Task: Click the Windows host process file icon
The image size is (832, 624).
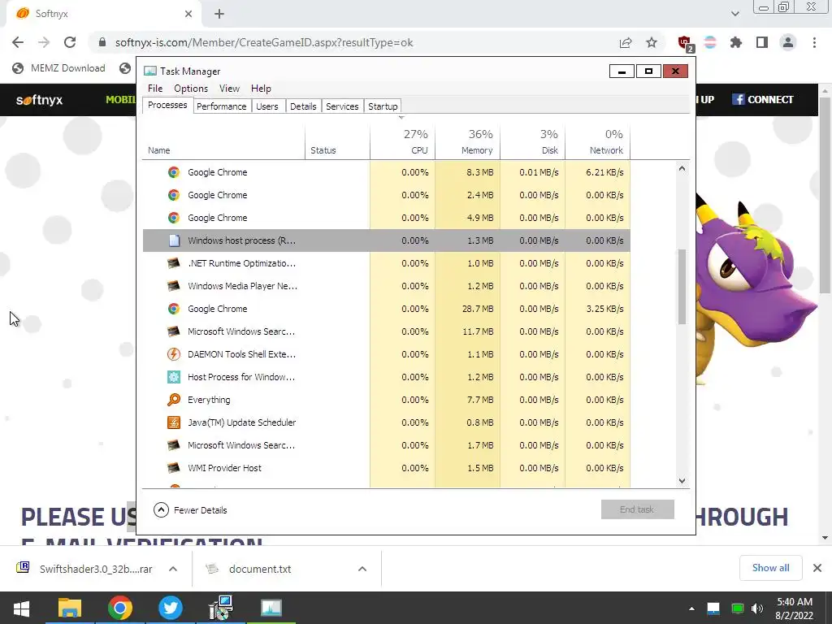Action: pos(174,240)
